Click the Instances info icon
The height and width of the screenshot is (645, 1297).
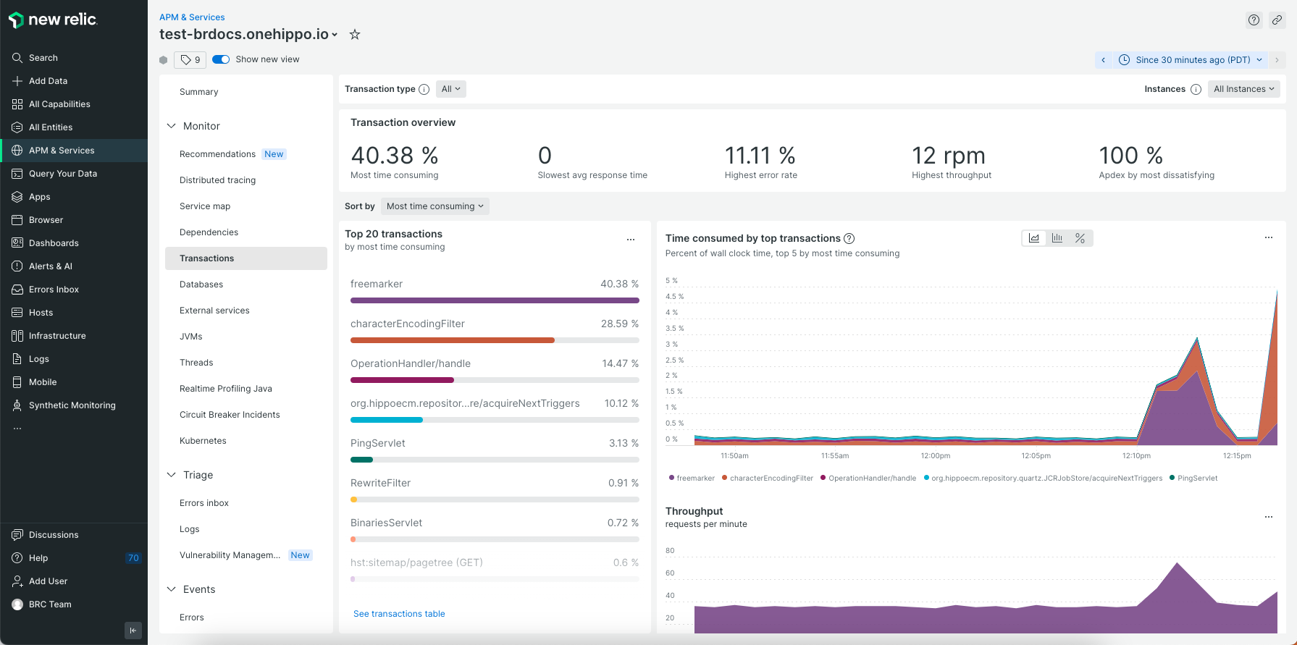point(1196,90)
